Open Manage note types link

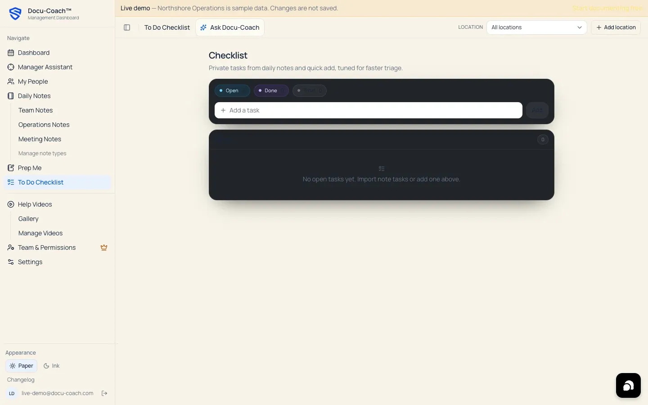pos(42,153)
